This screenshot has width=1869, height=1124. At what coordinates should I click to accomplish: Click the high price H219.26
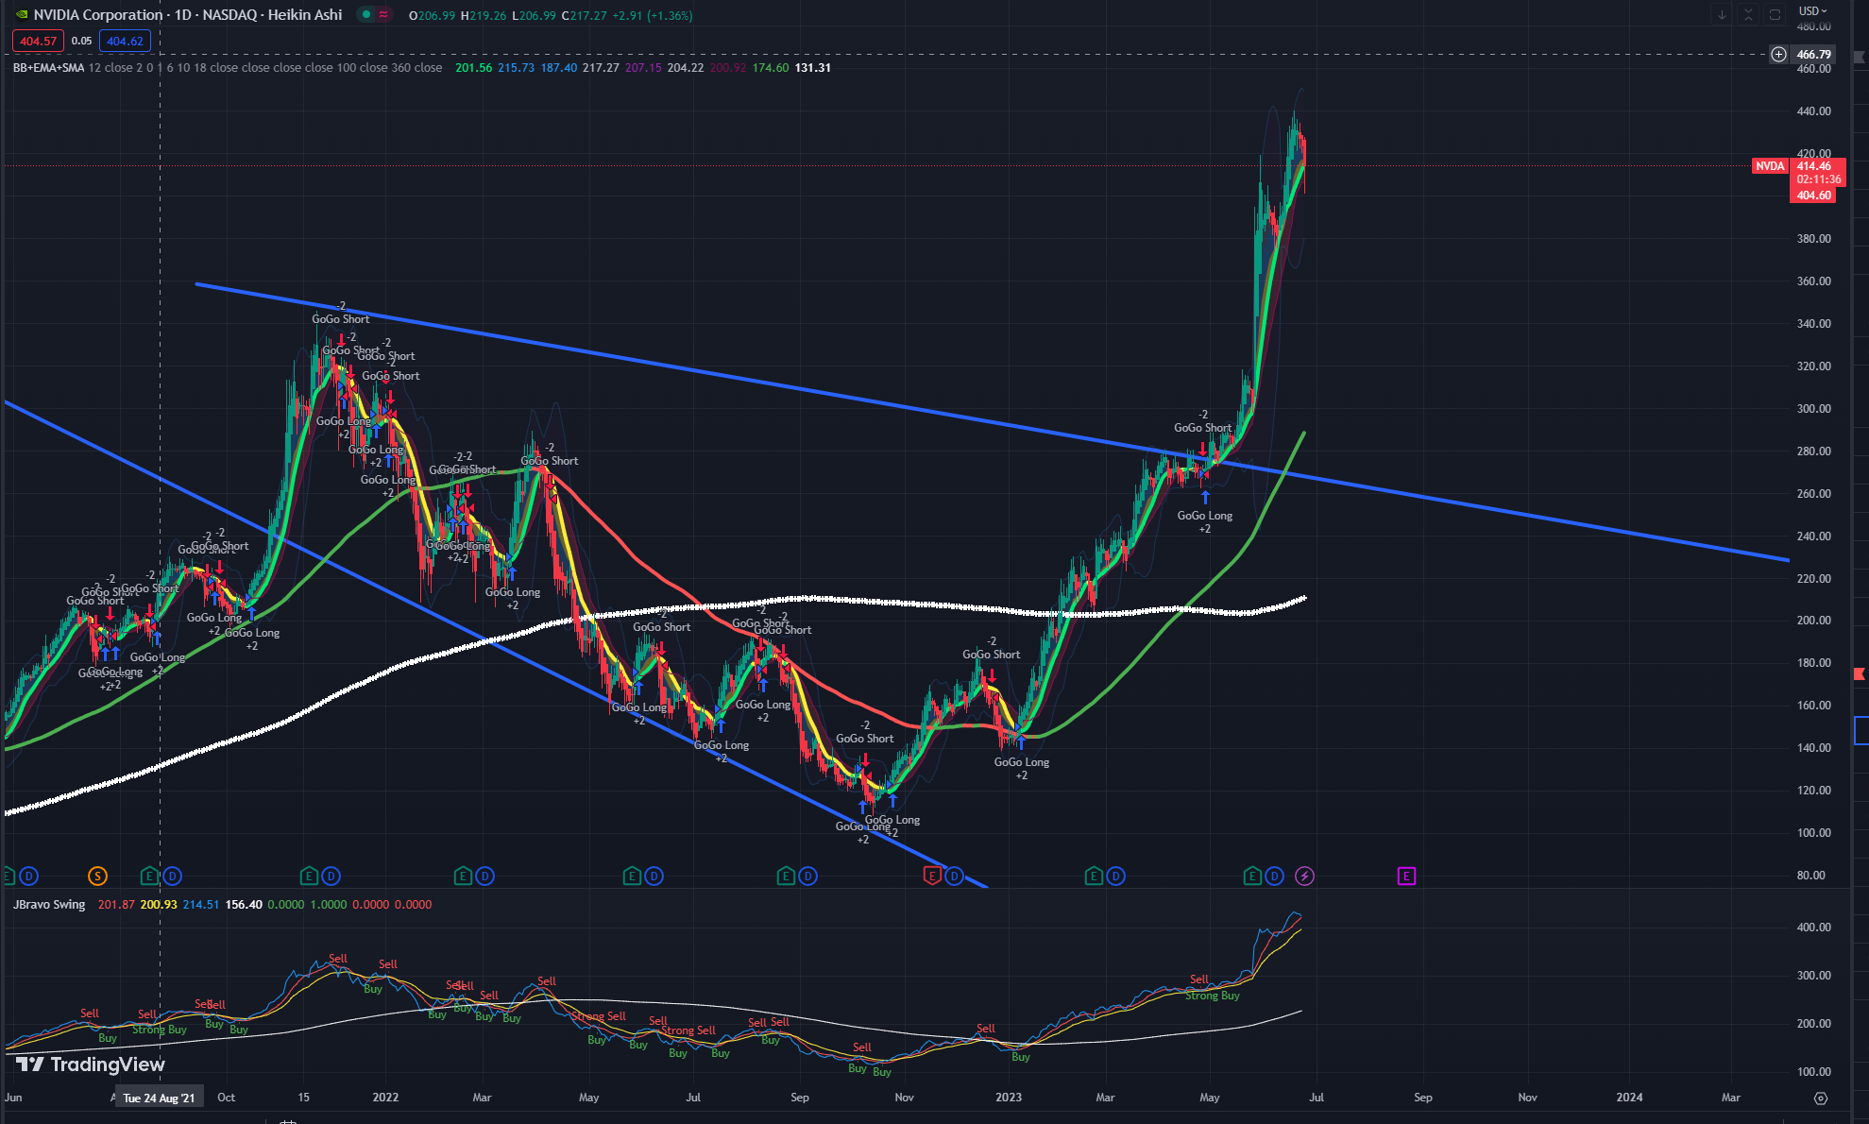coord(483,16)
